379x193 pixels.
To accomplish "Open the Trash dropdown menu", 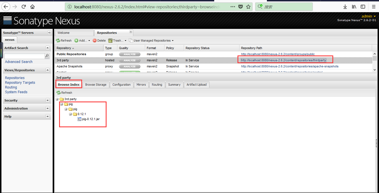I will 117,40.
